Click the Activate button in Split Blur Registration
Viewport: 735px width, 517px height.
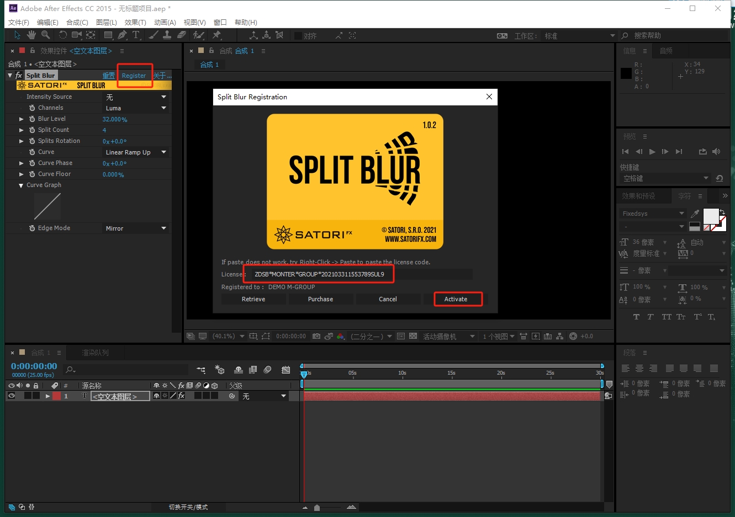coord(456,299)
